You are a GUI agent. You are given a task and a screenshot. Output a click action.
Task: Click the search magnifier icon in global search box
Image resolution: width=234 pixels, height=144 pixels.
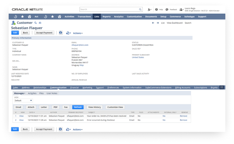140,9
